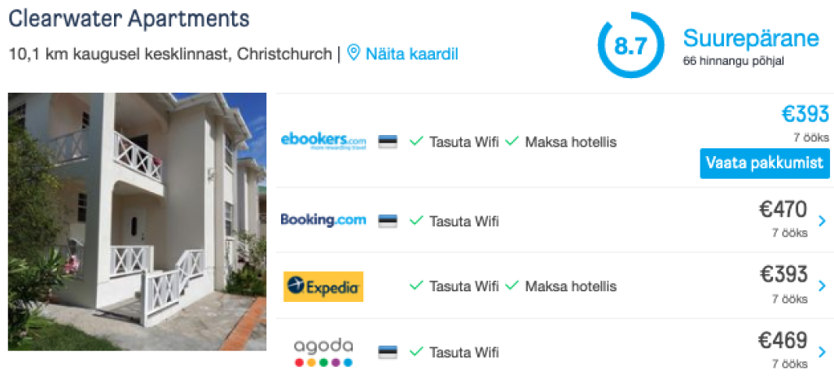834x380 pixels.
Task: Click the 66 hinnangu põhjal review count
Action: (733, 61)
